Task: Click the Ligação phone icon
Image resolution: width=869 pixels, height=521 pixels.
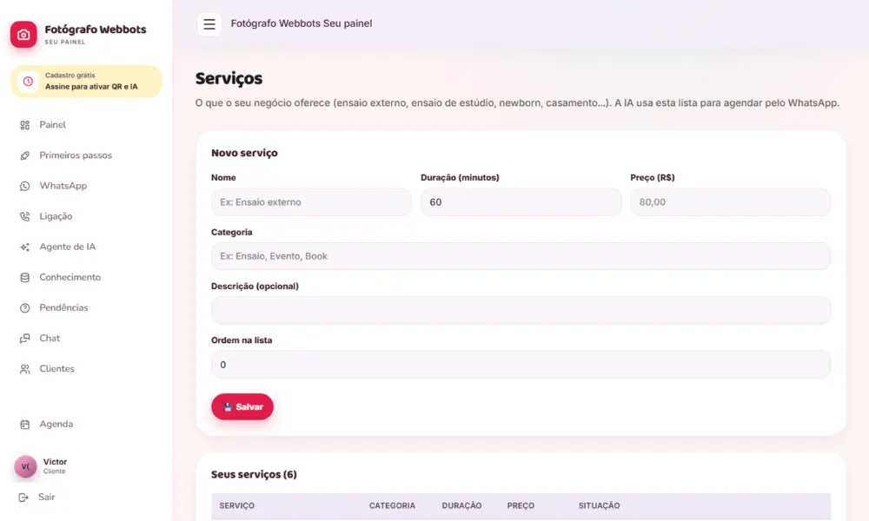Action: pos(25,216)
